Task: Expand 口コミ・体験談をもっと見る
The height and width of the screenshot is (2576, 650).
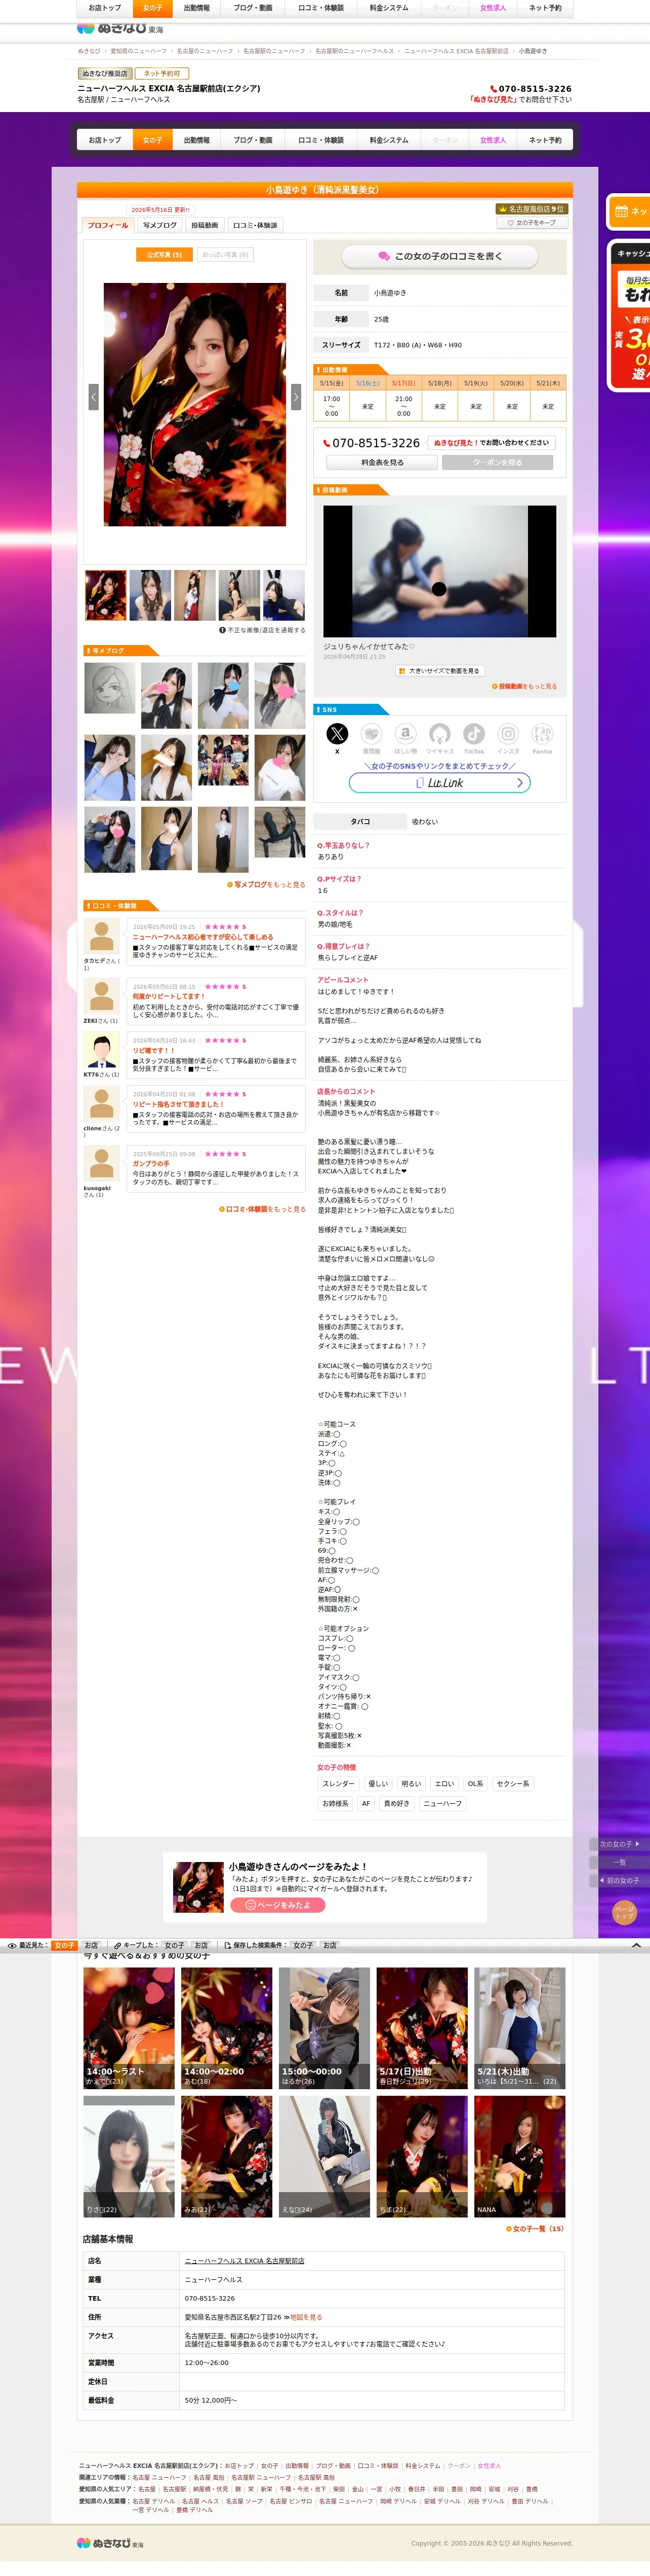Action: pos(263,1209)
